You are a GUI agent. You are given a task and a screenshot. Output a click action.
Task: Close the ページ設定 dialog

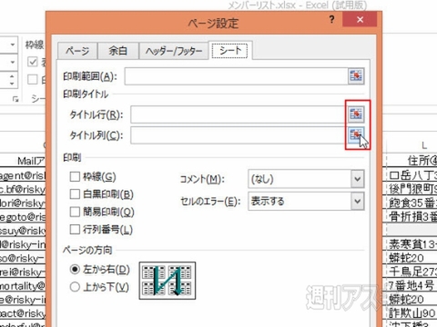[x=360, y=20]
